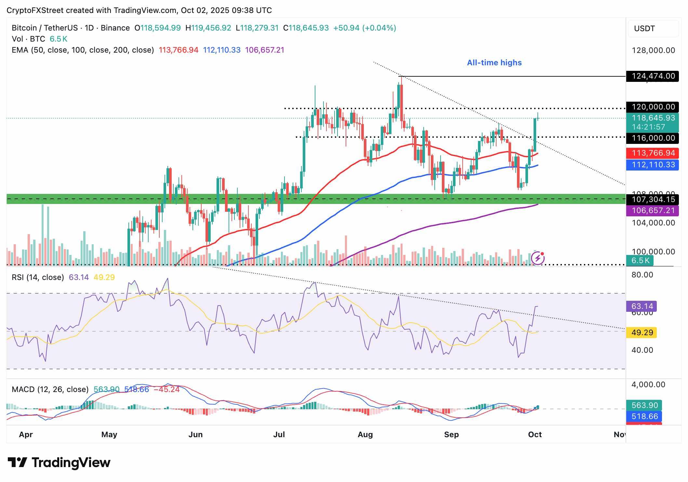Select the 'All-time highs' text annotation
Screen dimensions: 688x482
click(x=494, y=63)
